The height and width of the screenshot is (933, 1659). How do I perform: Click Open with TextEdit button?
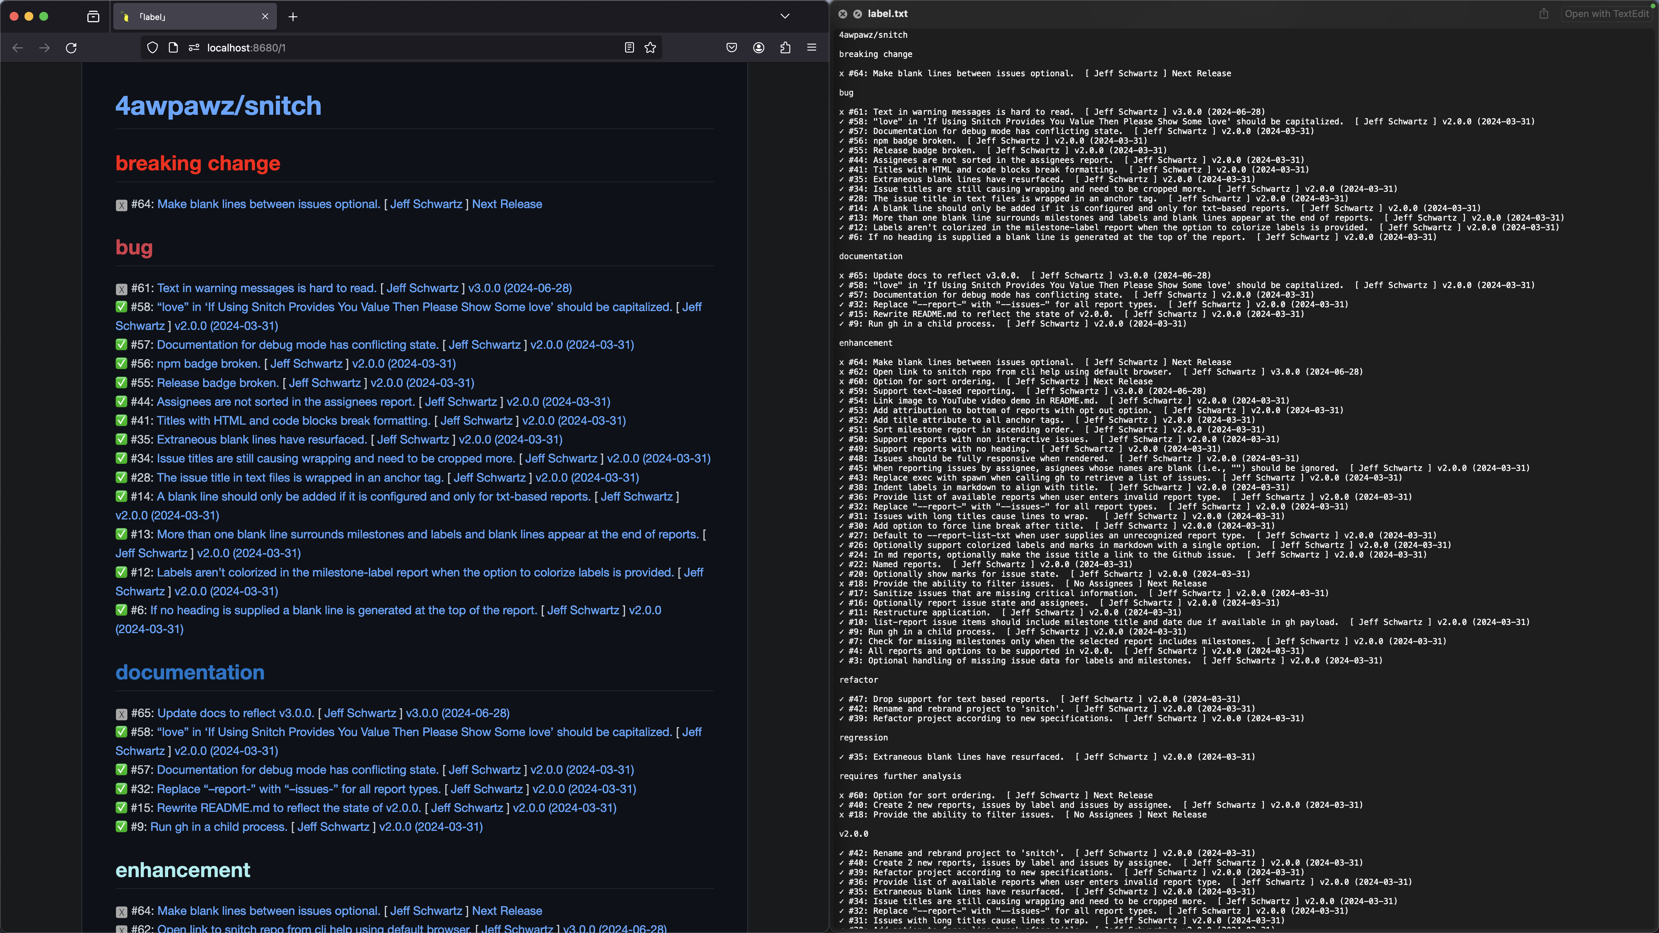pos(1606,14)
